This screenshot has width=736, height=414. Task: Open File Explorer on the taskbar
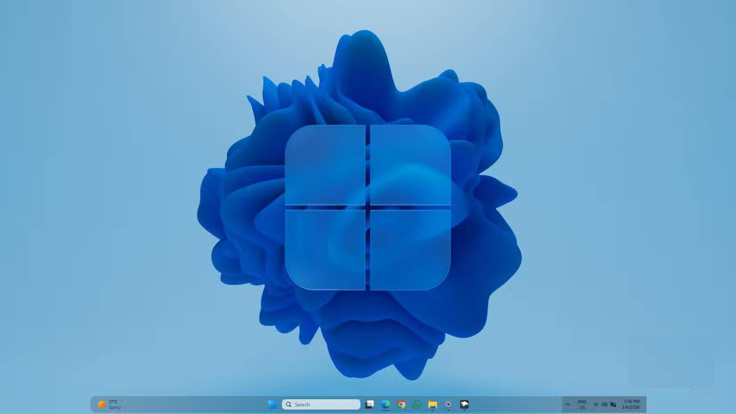(x=433, y=405)
